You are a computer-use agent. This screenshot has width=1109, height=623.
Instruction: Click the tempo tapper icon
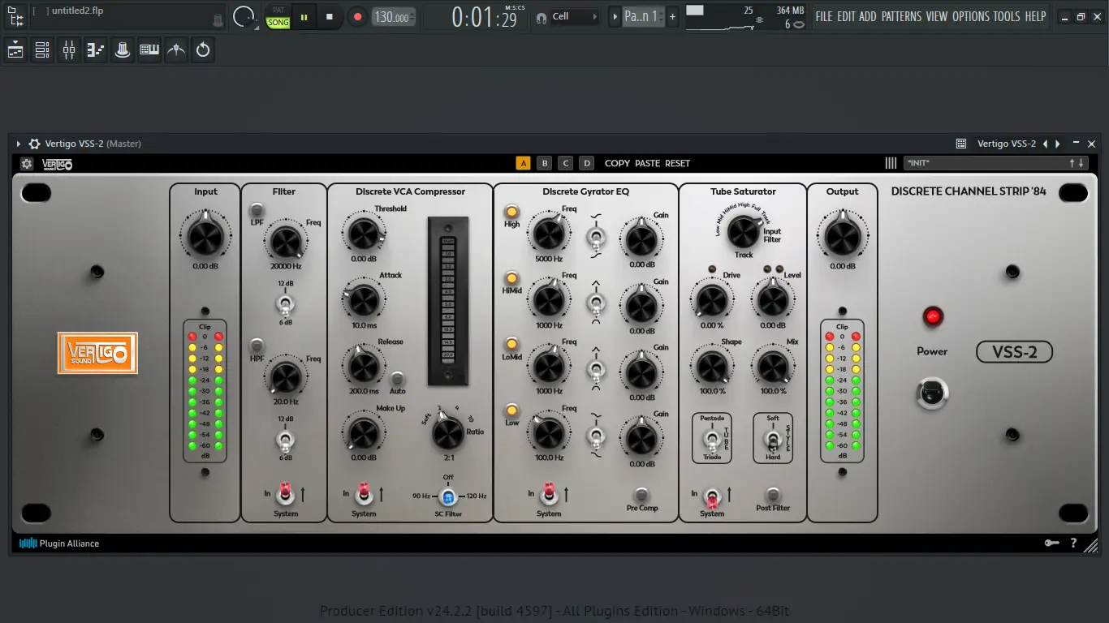pyautogui.click(x=176, y=50)
